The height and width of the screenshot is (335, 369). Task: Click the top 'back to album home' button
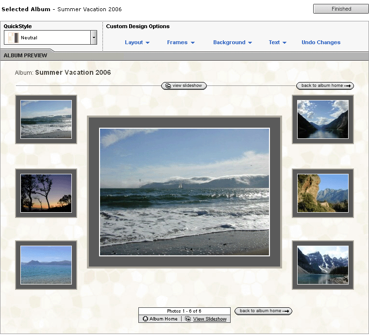[x=325, y=85]
